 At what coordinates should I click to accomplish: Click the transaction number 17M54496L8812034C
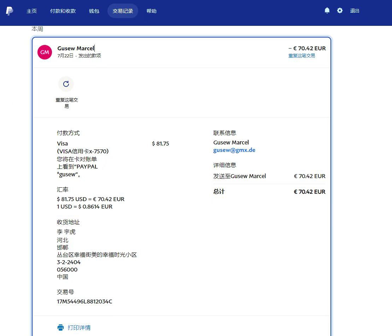coord(84,302)
